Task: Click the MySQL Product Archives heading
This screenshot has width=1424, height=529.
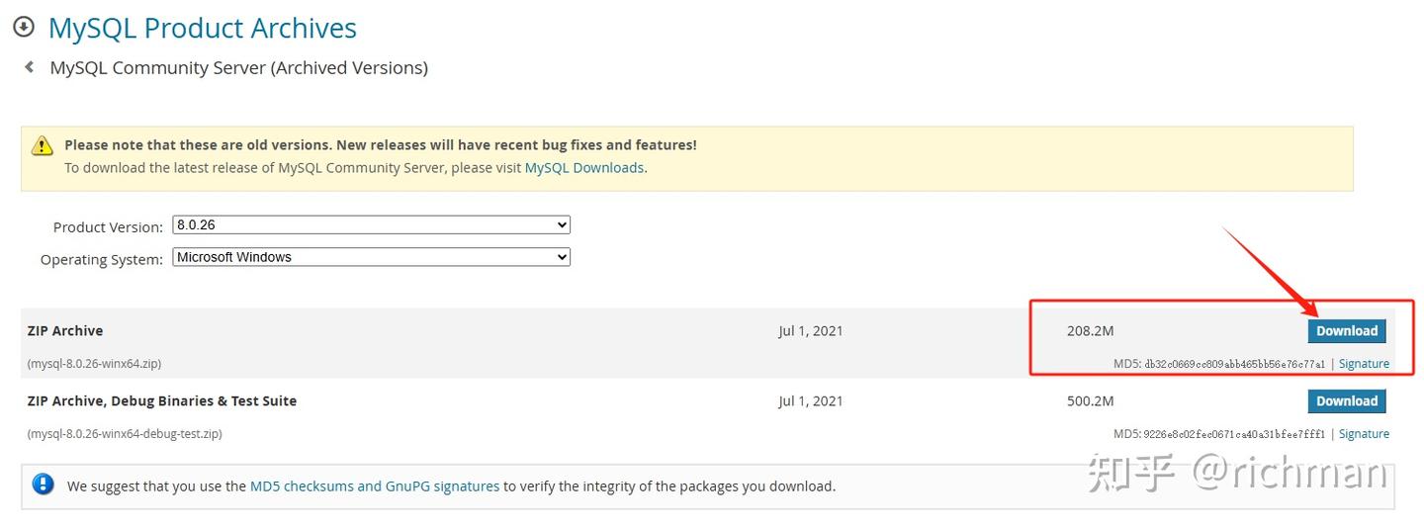Action: click(x=203, y=28)
